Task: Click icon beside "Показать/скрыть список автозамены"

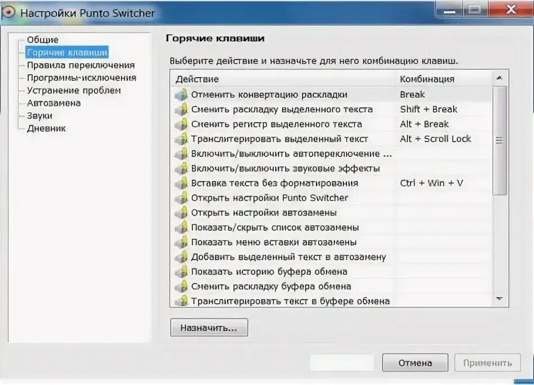Action: coord(181,227)
